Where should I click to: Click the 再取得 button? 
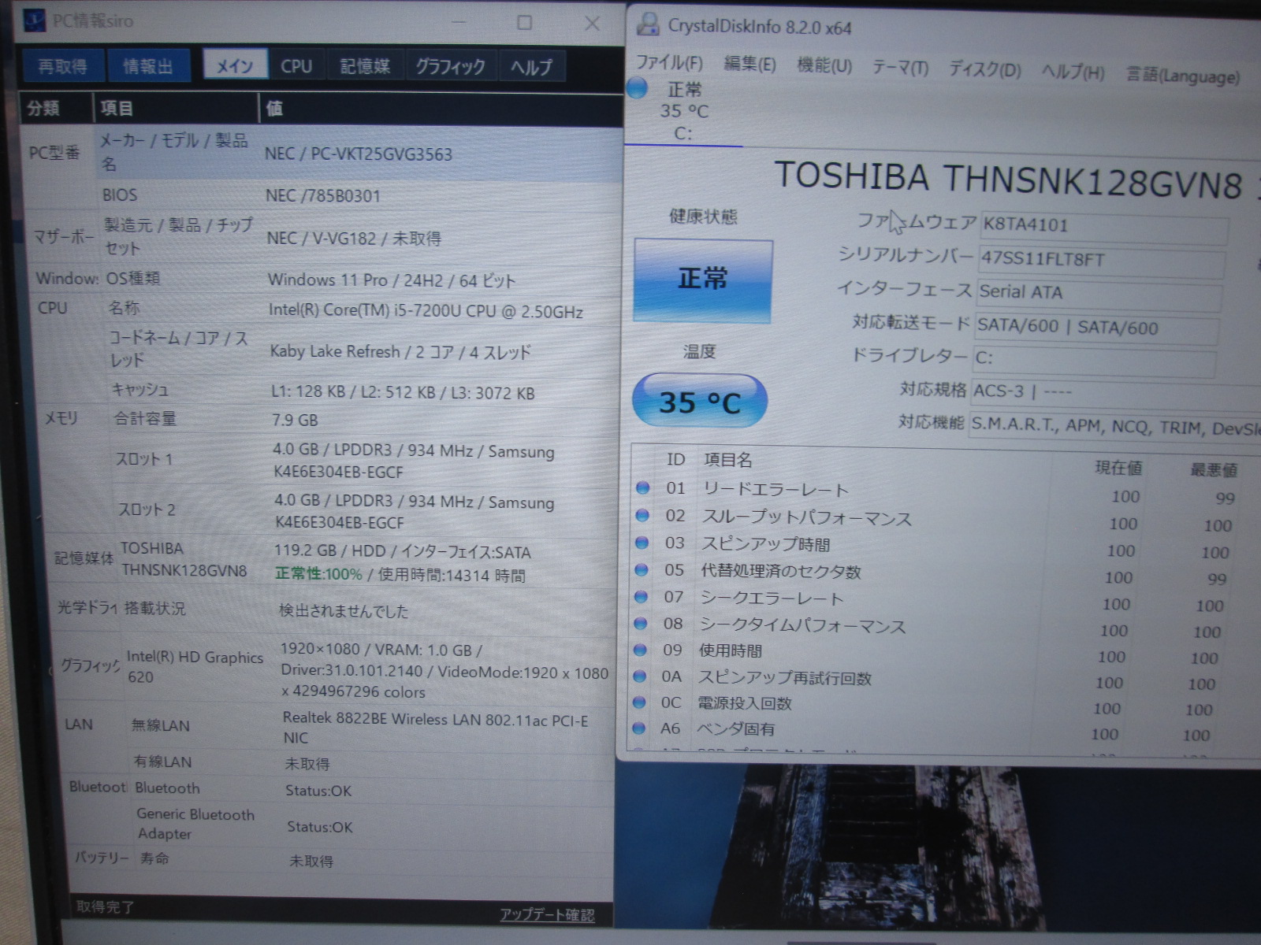pyautogui.click(x=62, y=65)
